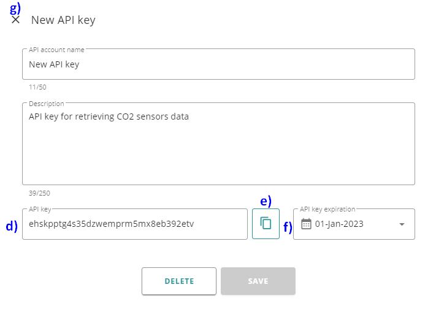Close the New API key dialog
The width and height of the screenshot is (436, 309).
tap(16, 20)
